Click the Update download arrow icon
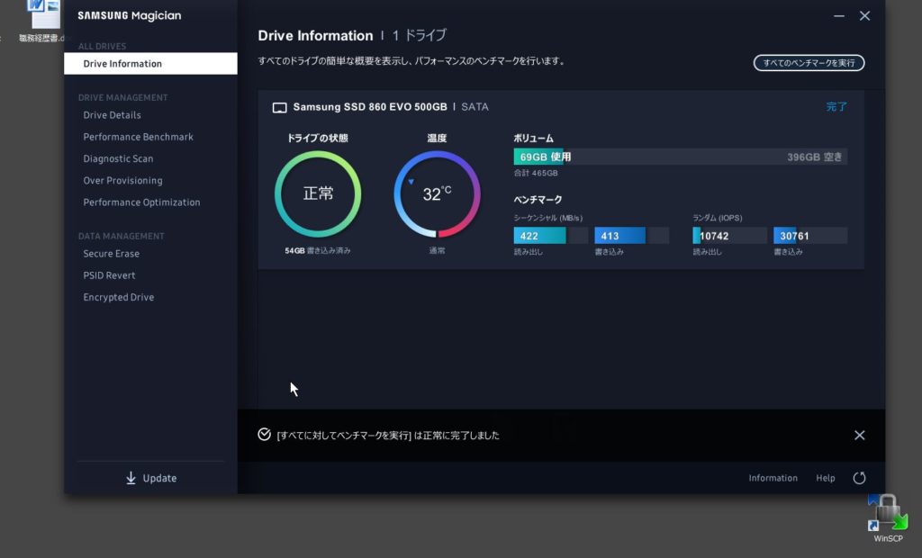Screen dimensions: 922x558 pyautogui.click(x=131, y=478)
